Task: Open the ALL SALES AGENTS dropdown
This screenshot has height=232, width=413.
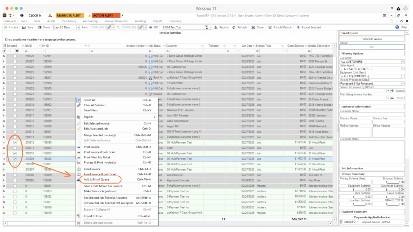Action: pos(403,69)
